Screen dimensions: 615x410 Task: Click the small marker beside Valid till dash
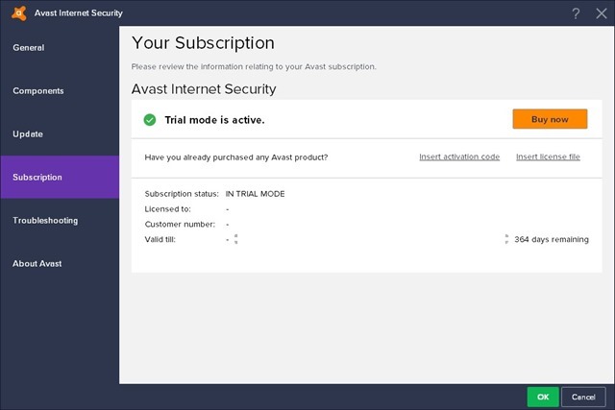click(235, 239)
